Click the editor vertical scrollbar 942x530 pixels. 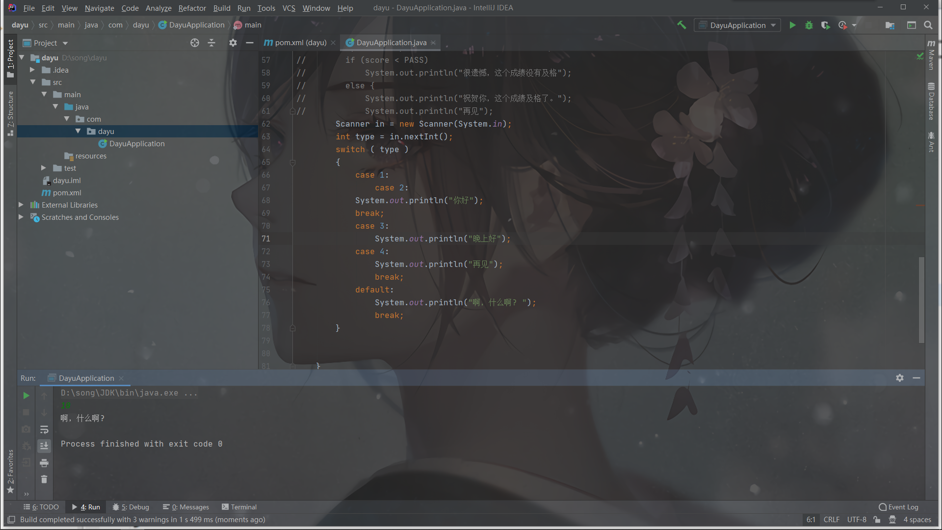click(x=921, y=299)
